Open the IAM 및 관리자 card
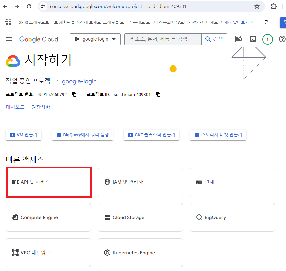The width and height of the screenshot is (286, 271). tap(140, 182)
